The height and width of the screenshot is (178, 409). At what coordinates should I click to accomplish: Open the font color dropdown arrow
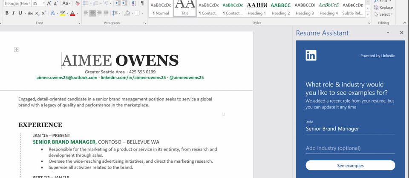(x=78, y=13)
